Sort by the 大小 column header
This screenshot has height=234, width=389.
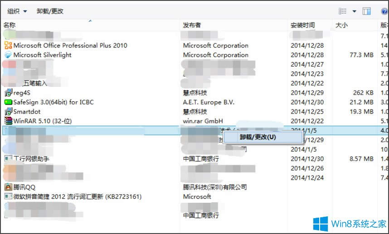coord(341,25)
